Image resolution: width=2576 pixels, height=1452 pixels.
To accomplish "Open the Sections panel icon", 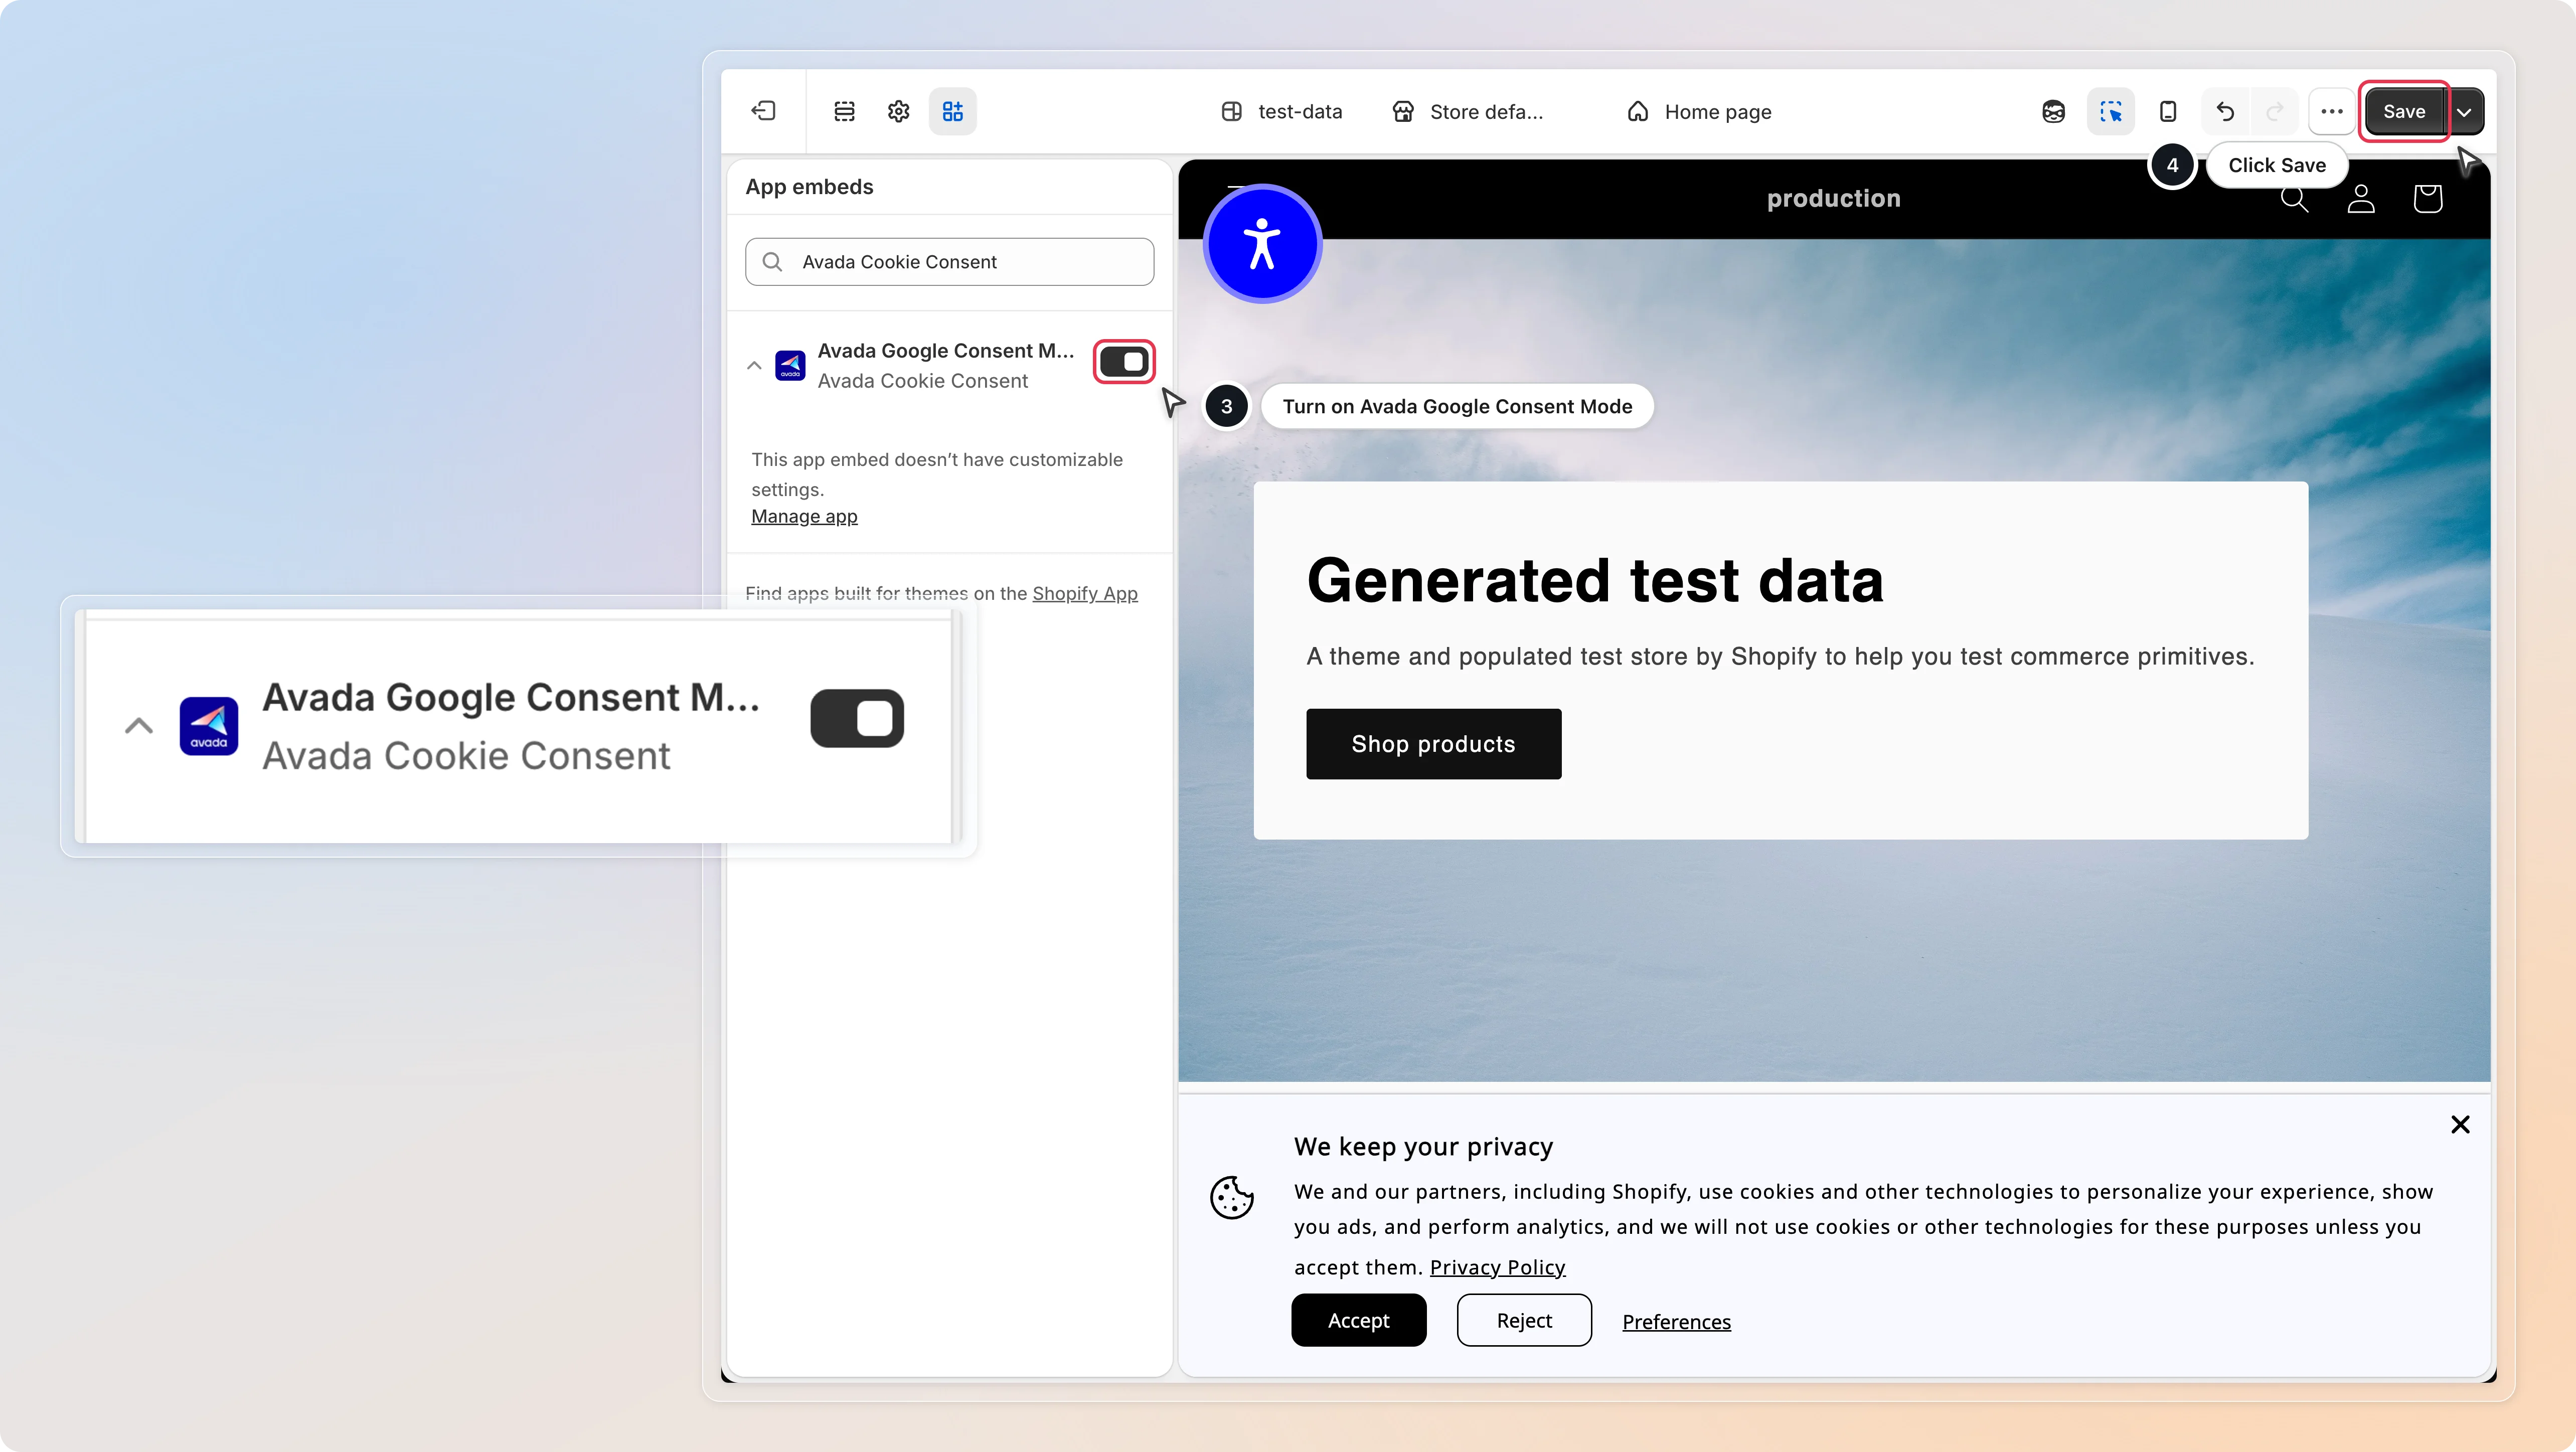I will point(845,111).
